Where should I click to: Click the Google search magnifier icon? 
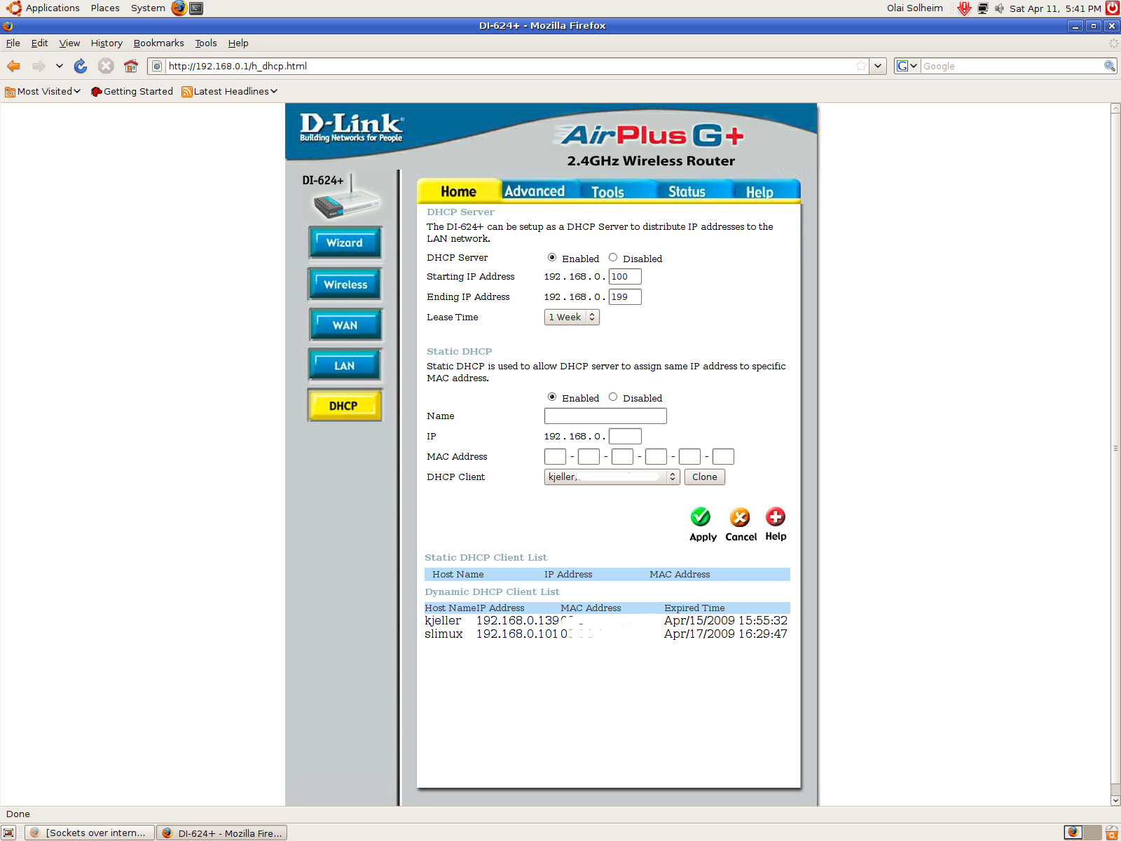point(1109,66)
